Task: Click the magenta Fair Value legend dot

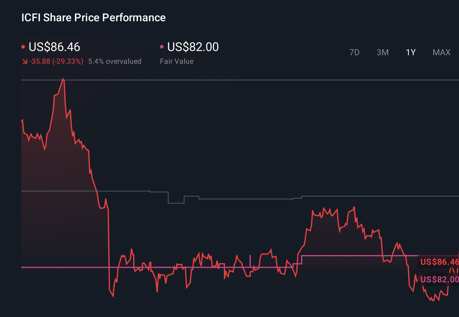Action: click(x=162, y=46)
